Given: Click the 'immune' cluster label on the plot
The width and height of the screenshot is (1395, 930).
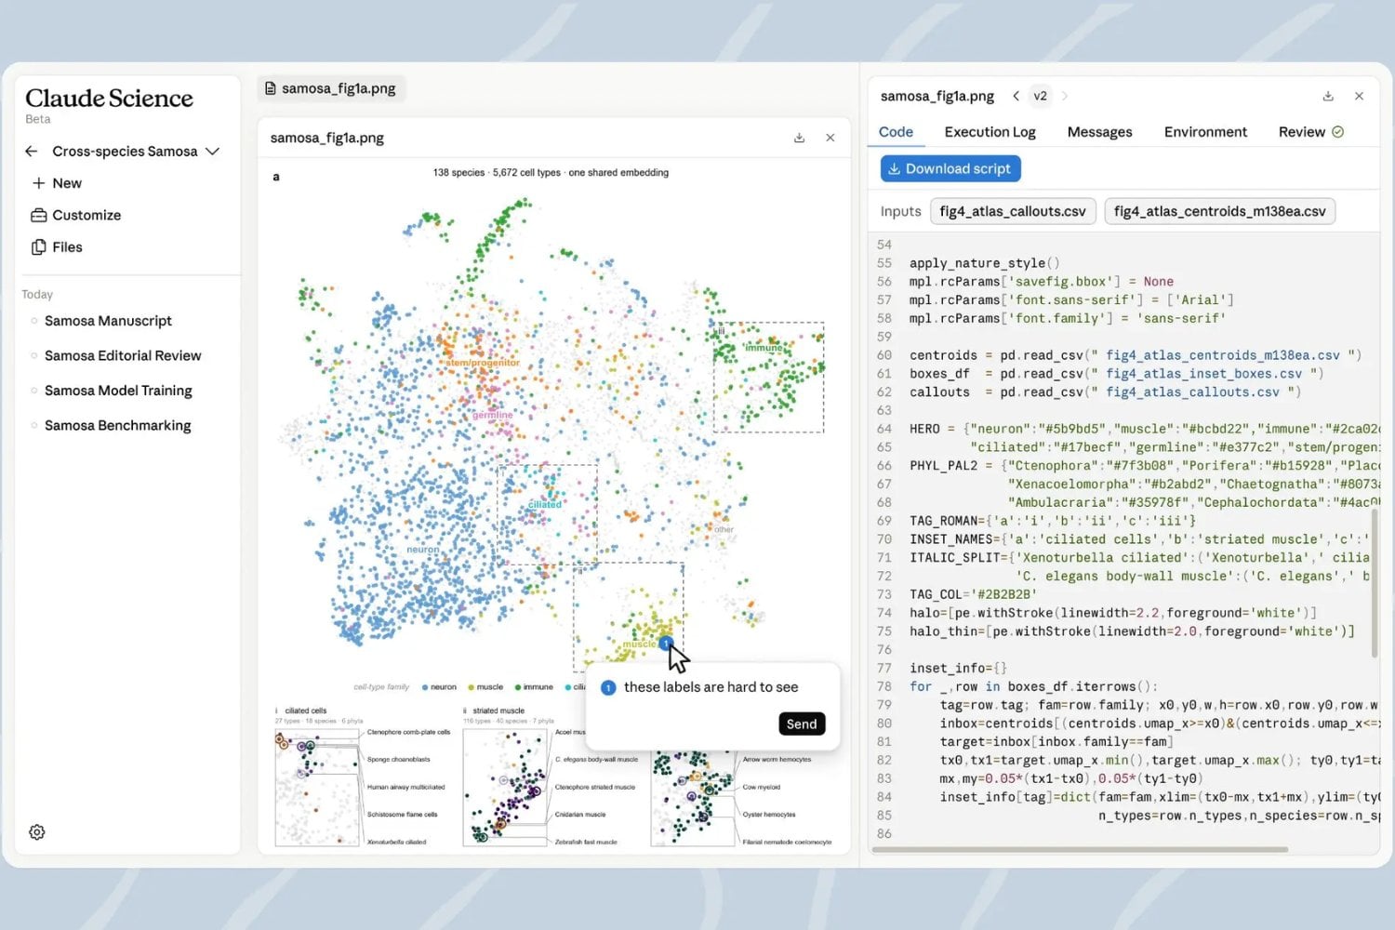Looking at the screenshot, I should tap(764, 348).
